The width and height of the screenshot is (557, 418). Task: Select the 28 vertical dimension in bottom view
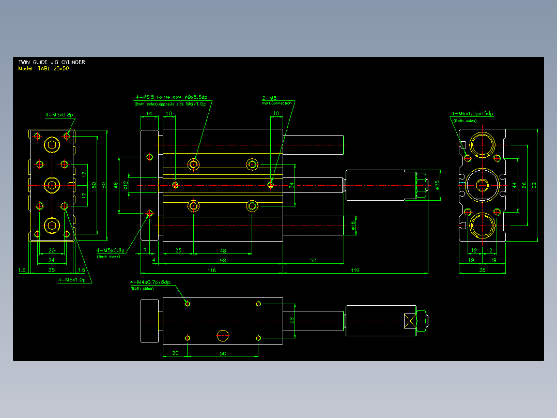click(291, 321)
